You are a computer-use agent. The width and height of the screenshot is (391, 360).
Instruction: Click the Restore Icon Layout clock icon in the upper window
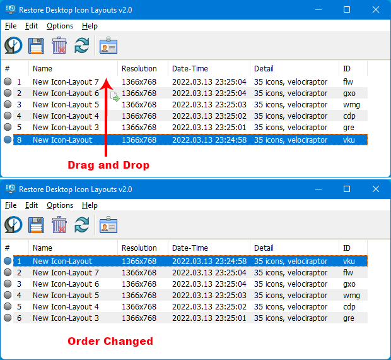[13, 46]
